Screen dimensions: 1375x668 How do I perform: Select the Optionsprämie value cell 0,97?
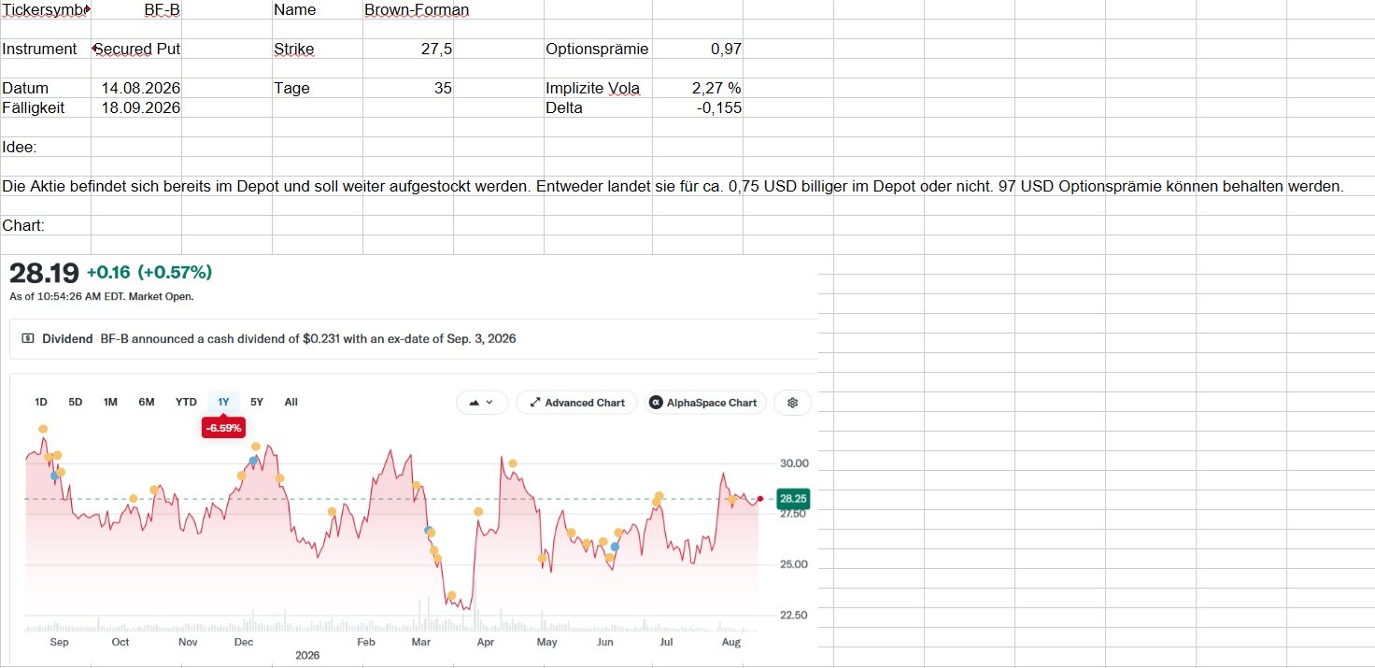(697, 49)
